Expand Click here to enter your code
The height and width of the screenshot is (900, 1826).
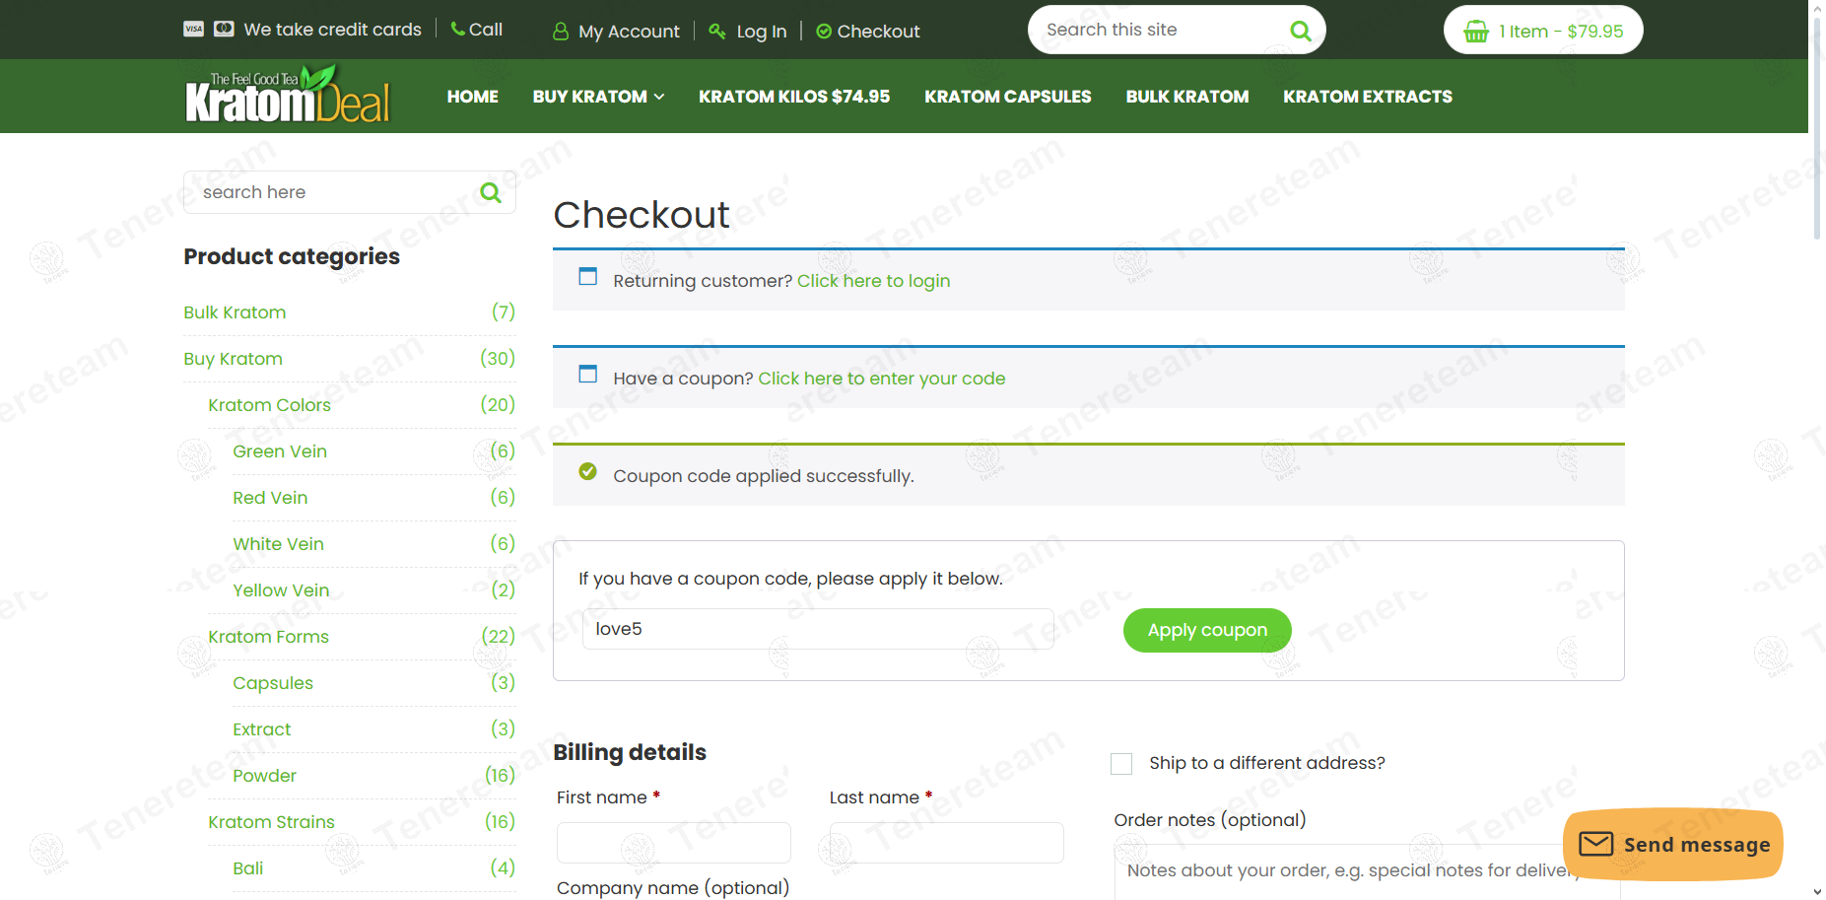click(x=881, y=379)
